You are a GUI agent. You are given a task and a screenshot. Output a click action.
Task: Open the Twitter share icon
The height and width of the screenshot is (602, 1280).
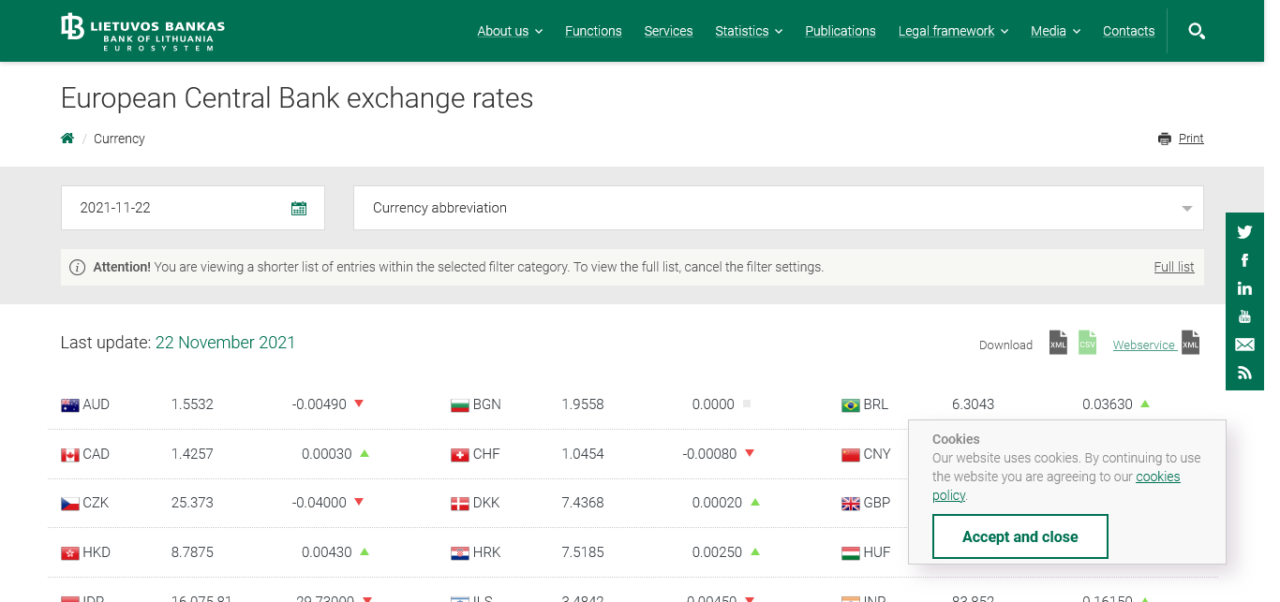(1244, 232)
